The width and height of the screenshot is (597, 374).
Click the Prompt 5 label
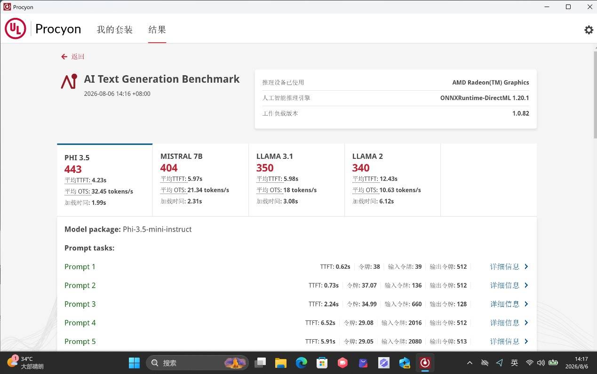(80, 342)
